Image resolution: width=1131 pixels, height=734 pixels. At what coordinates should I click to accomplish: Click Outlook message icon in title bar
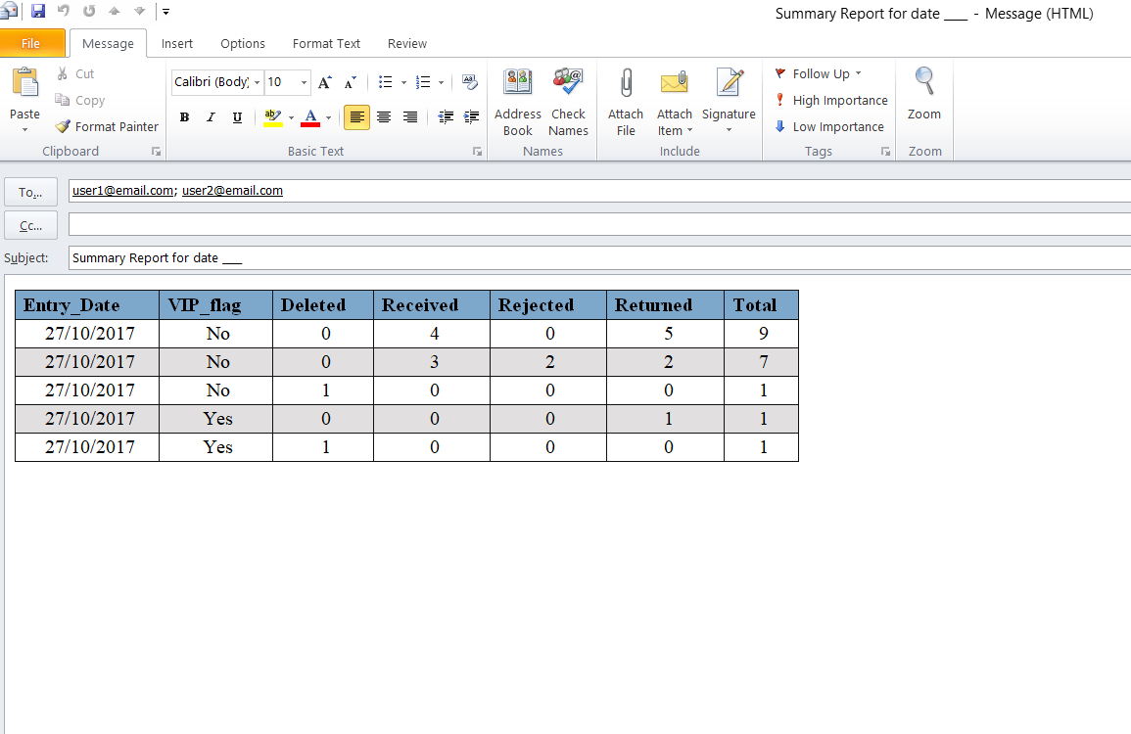(x=10, y=11)
